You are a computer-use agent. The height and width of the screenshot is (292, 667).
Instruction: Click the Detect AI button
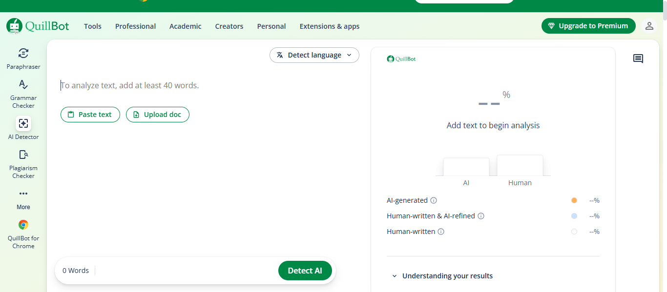[x=305, y=271]
